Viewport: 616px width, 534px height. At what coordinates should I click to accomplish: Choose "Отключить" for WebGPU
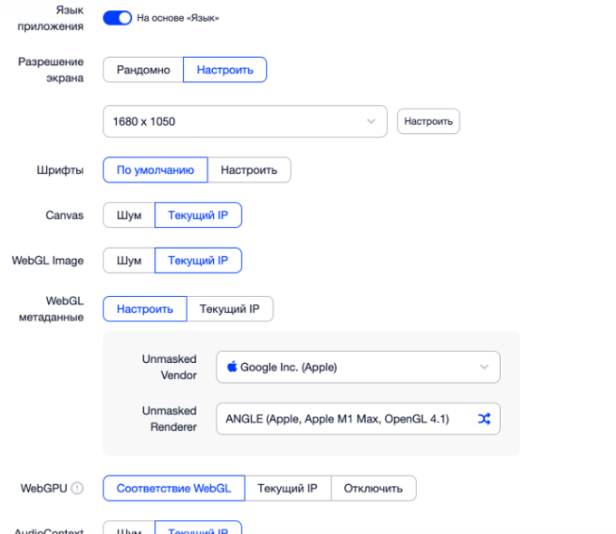pyautogui.click(x=373, y=489)
